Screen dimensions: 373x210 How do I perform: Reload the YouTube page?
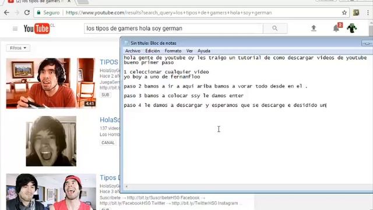coord(27,13)
